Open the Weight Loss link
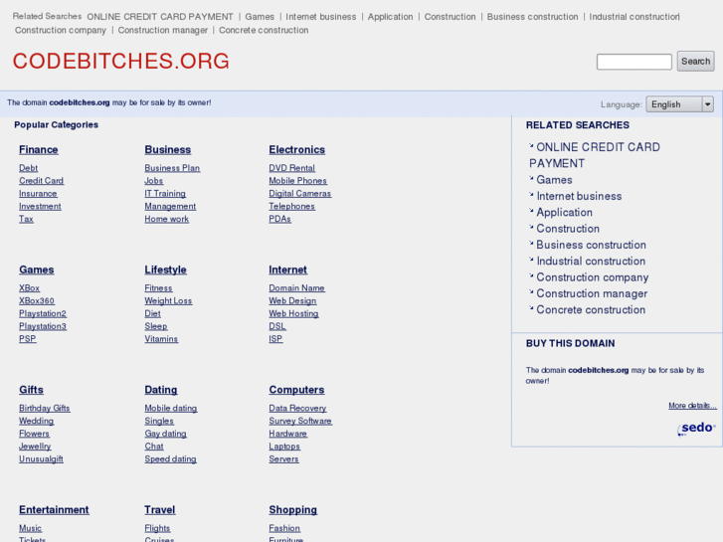Viewport: 723px width, 542px height. [168, 300]
